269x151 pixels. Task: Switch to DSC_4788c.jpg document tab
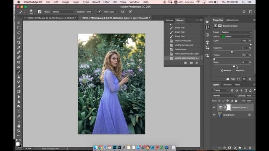[51, 18]
